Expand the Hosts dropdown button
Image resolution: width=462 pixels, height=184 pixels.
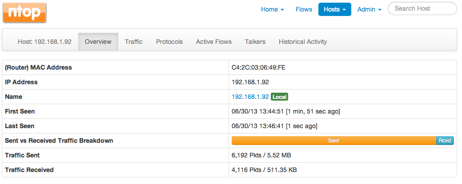(x=335, y=9)
